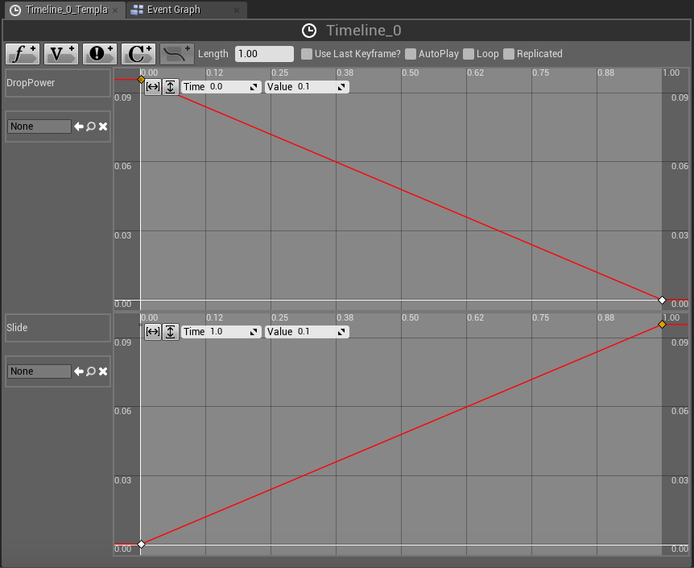Viewport: 694px width, 568px height.
Task: Add the selected external curve asset
Action: tap(176, 54)
